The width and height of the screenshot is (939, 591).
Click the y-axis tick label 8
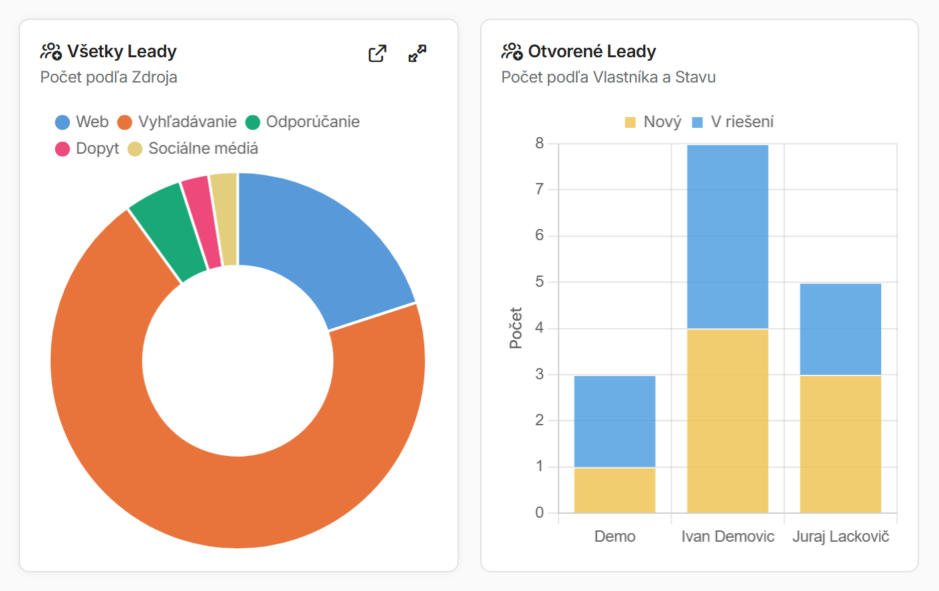coord(539,143)
